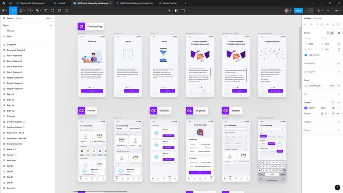Open the Comment tool
Image resolution: width=343 pixels, height=193 pixels.
coord(66,10)
